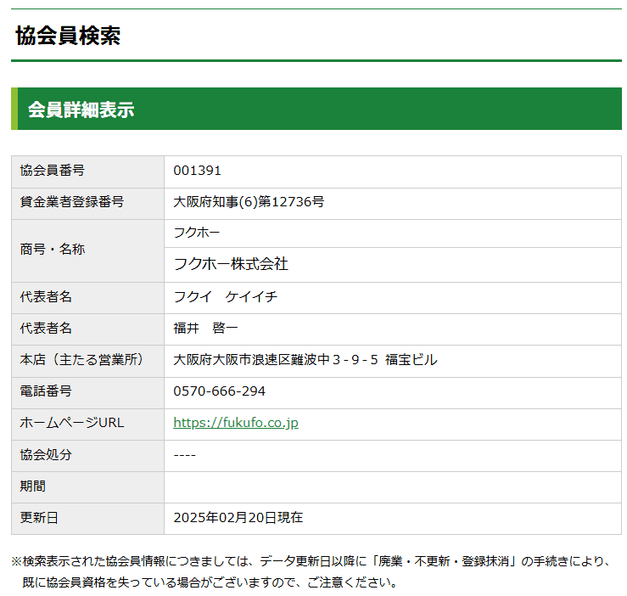This screenshot has height=596, width=627.
Task: Click the katakana name フクイ ケイイチ
Action: (225, 297)
